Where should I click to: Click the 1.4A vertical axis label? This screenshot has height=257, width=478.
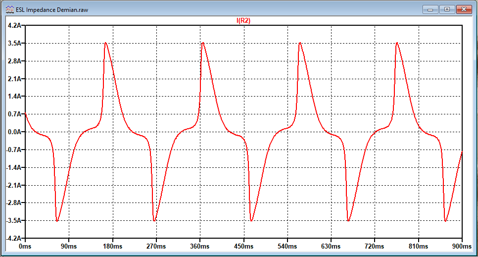15,97
